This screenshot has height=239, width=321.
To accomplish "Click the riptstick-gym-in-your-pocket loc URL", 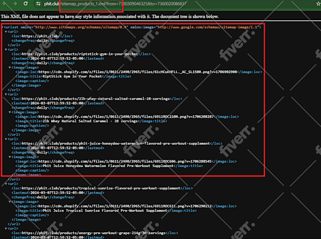I will click(x=80, y=54).
